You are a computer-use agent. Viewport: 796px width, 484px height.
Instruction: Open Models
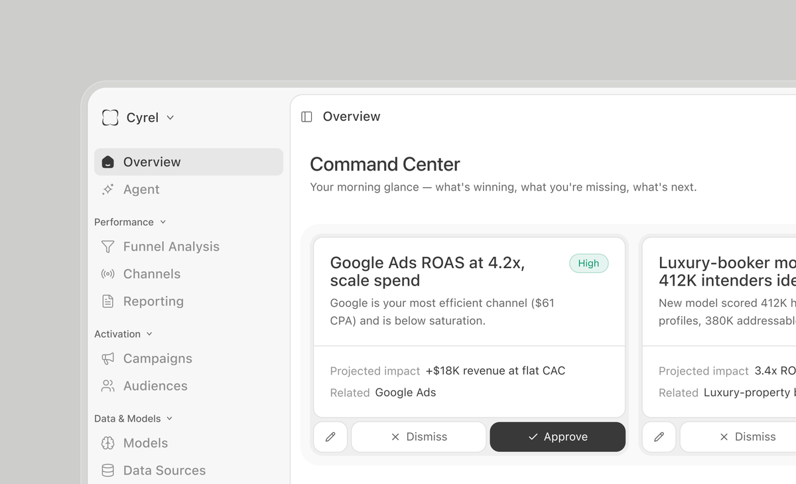point(188,443)
